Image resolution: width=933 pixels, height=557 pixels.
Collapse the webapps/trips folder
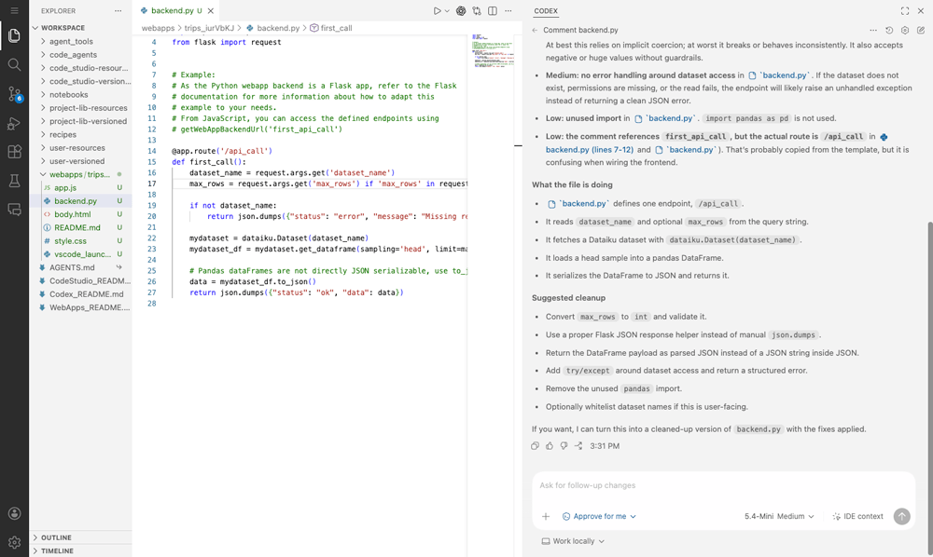(80, 174)
